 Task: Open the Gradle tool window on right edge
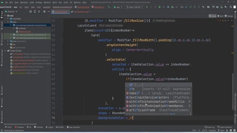click(236, 14)
